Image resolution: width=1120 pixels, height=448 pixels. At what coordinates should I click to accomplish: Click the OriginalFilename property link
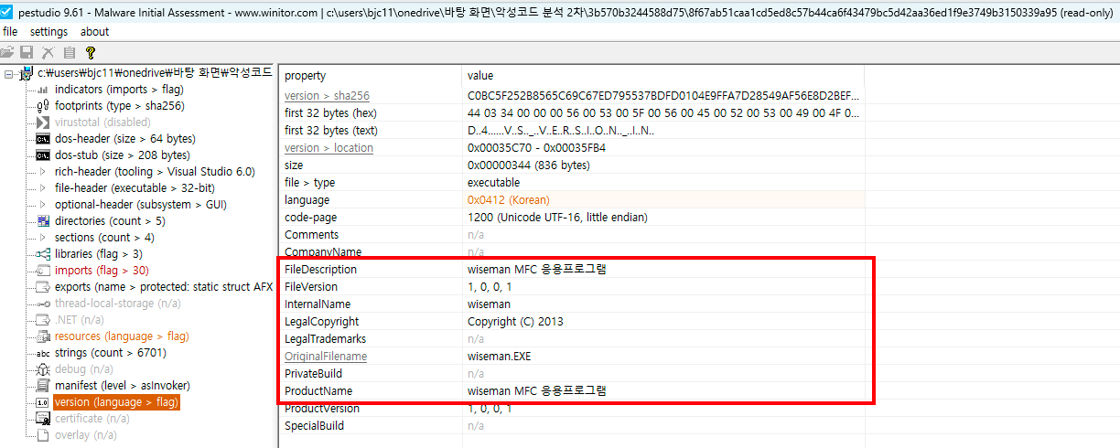click(x=325, y=357)
